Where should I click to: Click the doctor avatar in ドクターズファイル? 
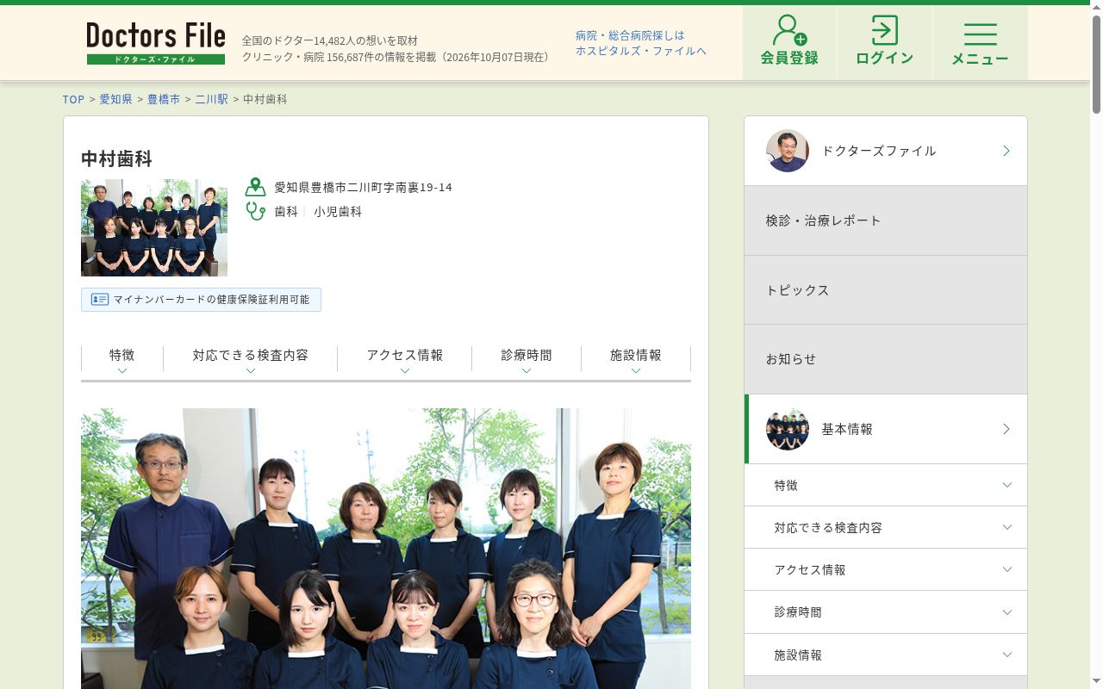788,151
